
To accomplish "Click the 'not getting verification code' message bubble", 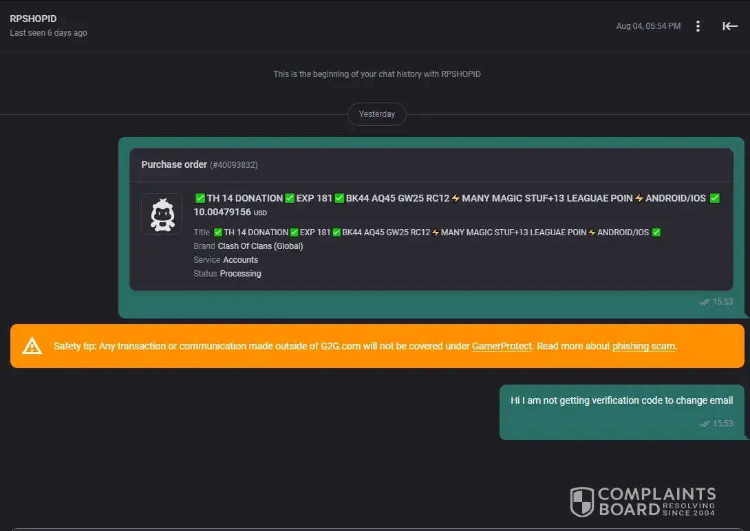I will coord(621,412).
